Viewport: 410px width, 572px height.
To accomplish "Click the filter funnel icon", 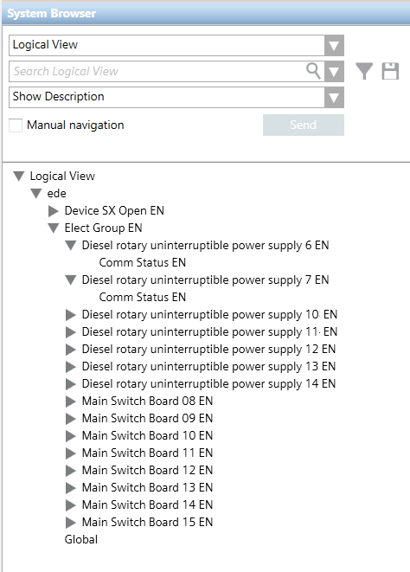I will click(364, 71).
